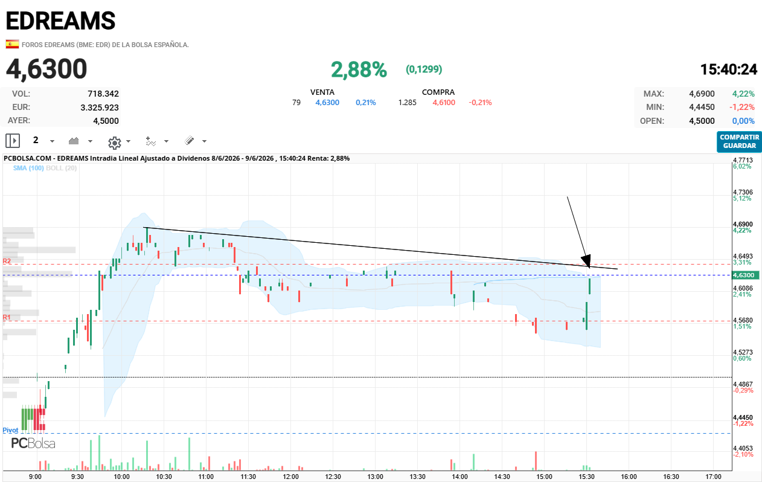Image resolution: width=762 pixels, height=482 pixels.
Task: Toggle the BOLL (20) indicator label
Action: pyautogui.click(x=61, y=168)
